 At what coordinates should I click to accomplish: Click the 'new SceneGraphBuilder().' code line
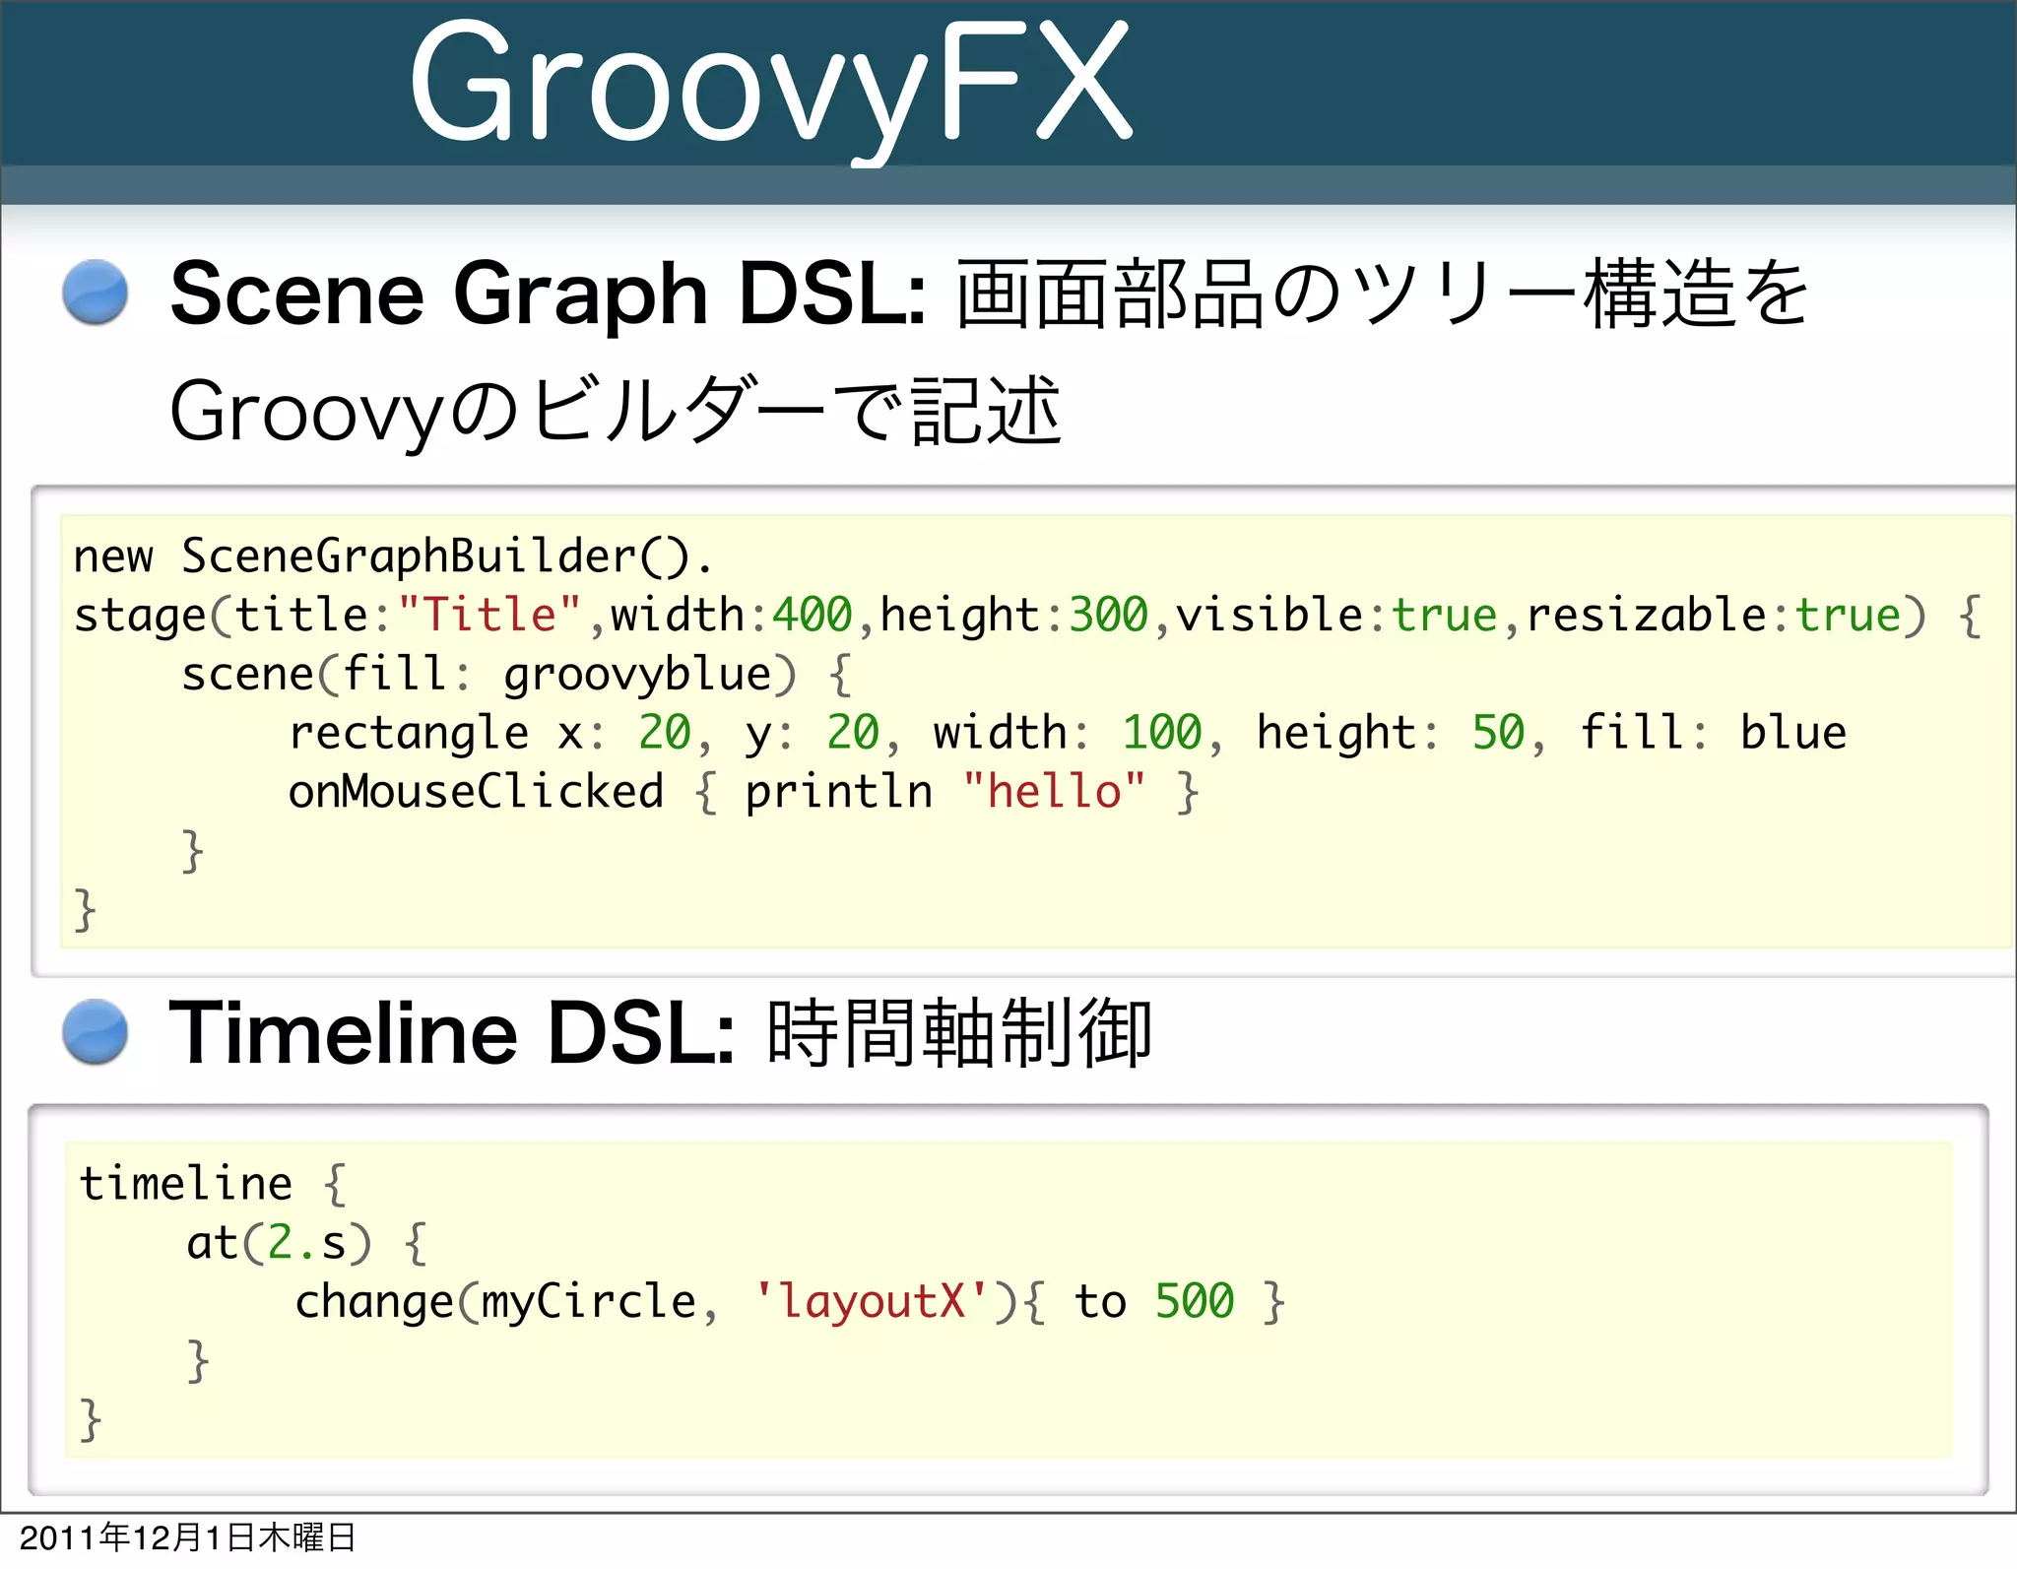pos(393,557)
